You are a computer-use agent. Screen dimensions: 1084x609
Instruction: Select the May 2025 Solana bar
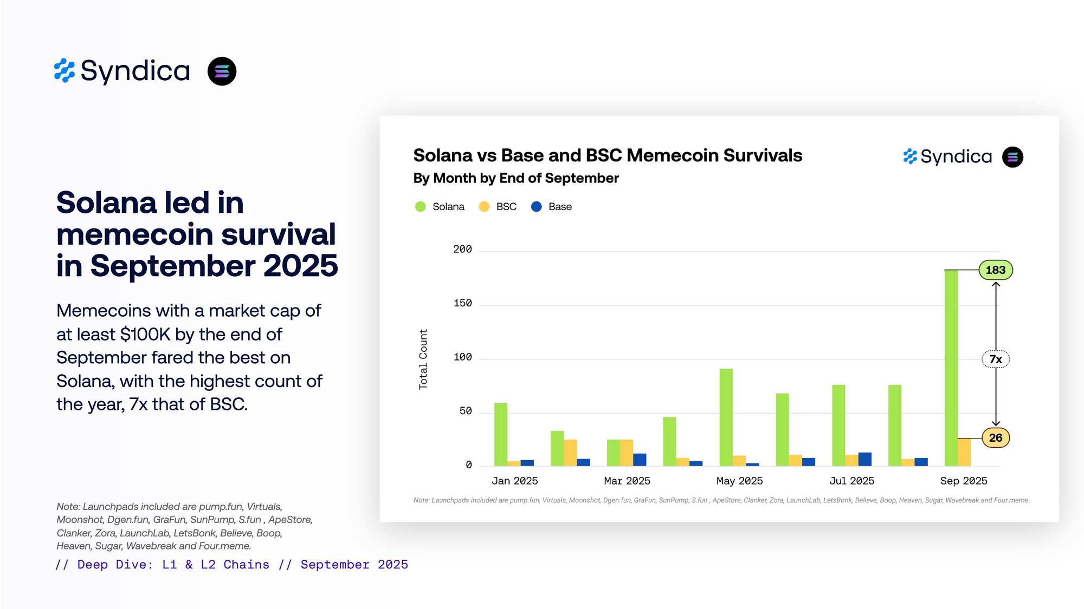tap(726, 417)
